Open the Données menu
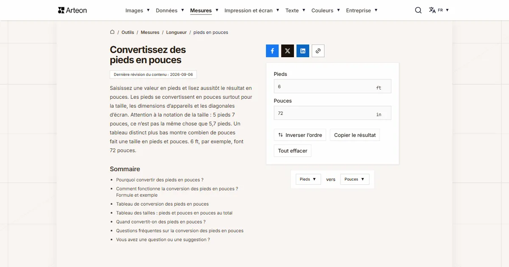The image size is (509, 267). (170, 10)
